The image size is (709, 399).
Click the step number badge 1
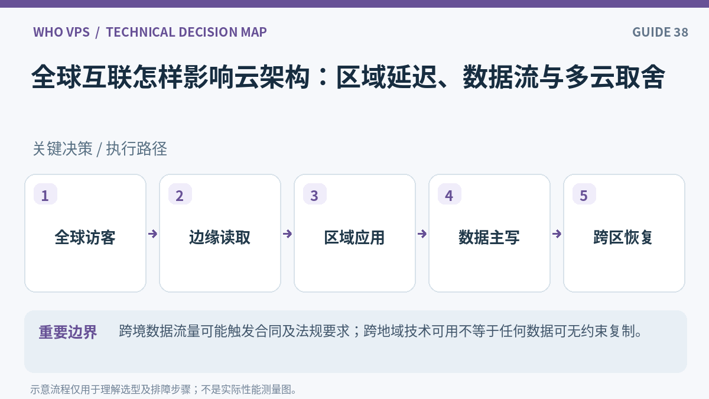click(45, 194)
